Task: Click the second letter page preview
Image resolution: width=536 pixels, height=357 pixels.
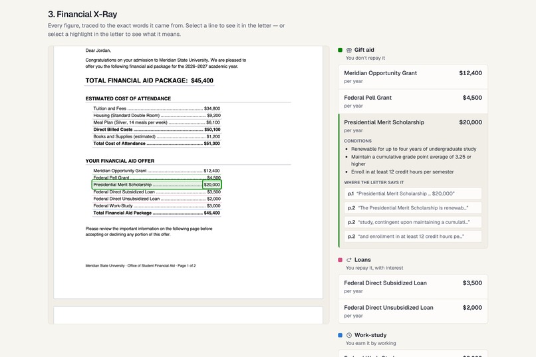Action: click(x=188, y=315)
